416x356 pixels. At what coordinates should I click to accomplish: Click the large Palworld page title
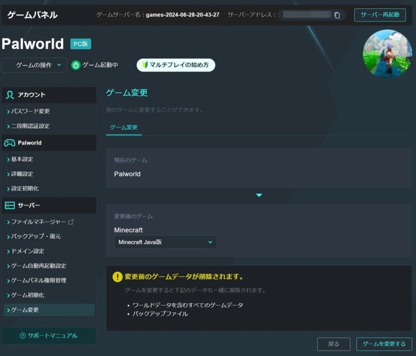pos(32,44)
